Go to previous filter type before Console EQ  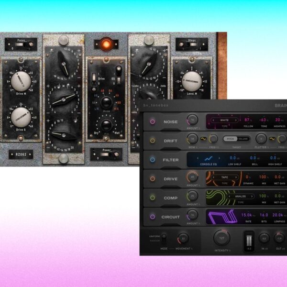(198, 158)
